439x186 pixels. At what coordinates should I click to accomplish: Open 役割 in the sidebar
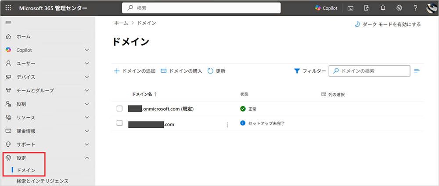21,104
